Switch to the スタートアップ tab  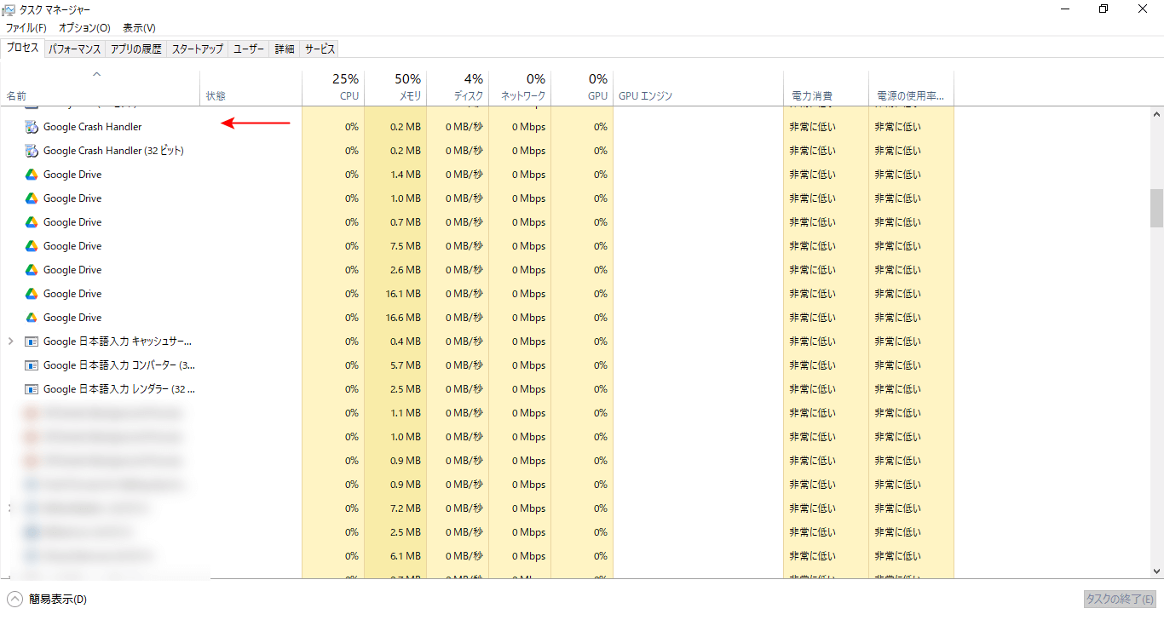(198, 49)
